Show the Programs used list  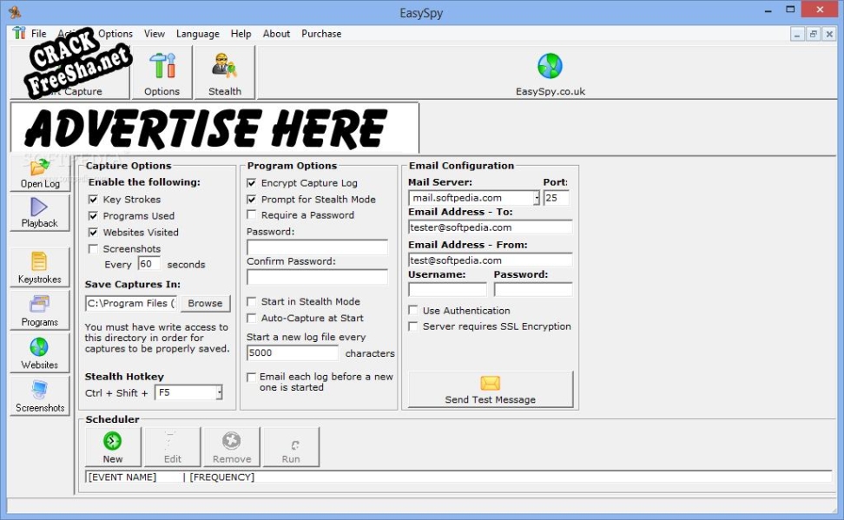pos(40,310)
